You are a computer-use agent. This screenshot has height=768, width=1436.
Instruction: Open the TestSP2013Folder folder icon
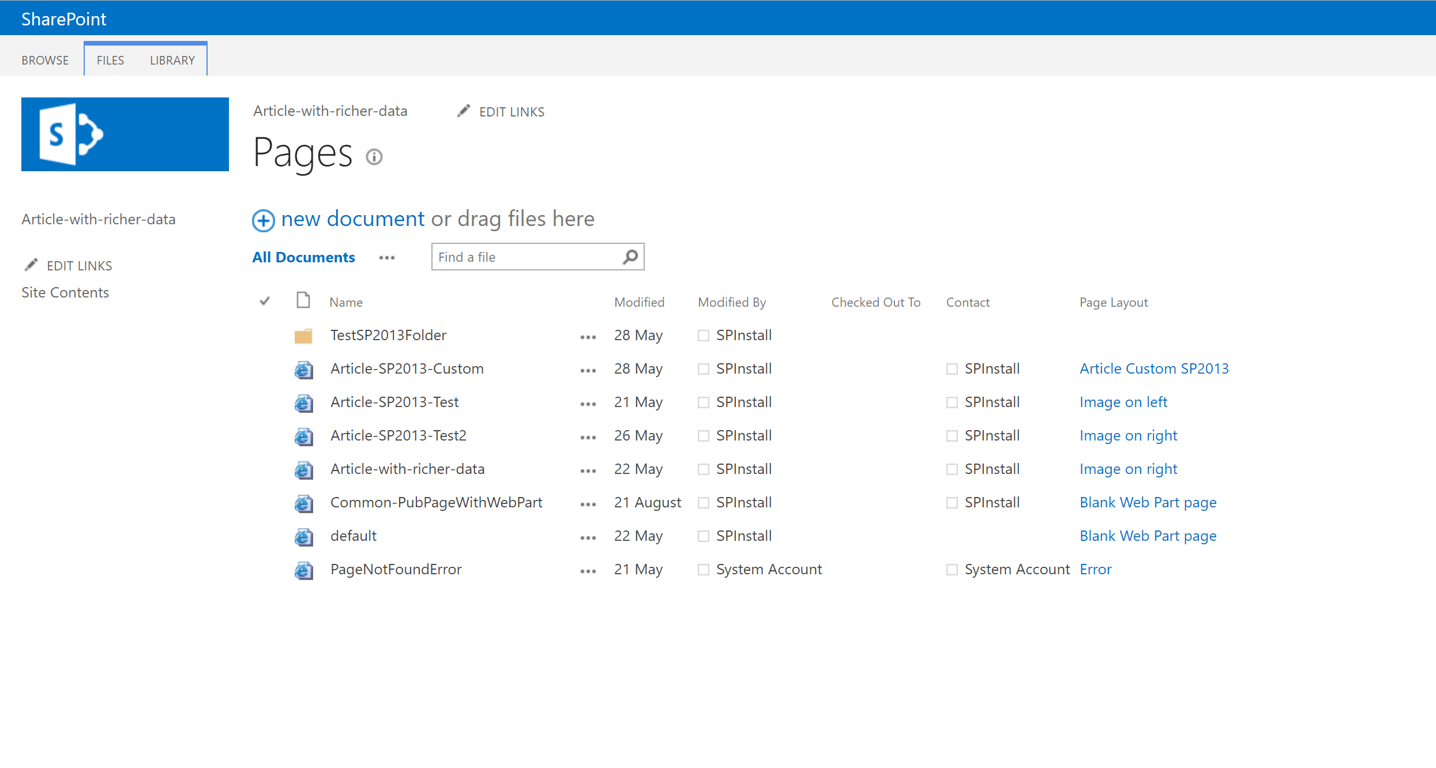click(302, 335)
